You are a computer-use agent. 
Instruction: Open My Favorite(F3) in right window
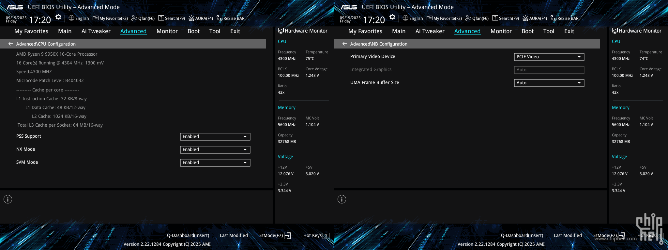pyautogui.click(x=444, y=18)
